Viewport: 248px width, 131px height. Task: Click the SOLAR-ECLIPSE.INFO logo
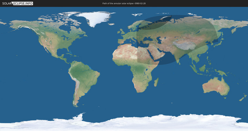coord(18,3)
